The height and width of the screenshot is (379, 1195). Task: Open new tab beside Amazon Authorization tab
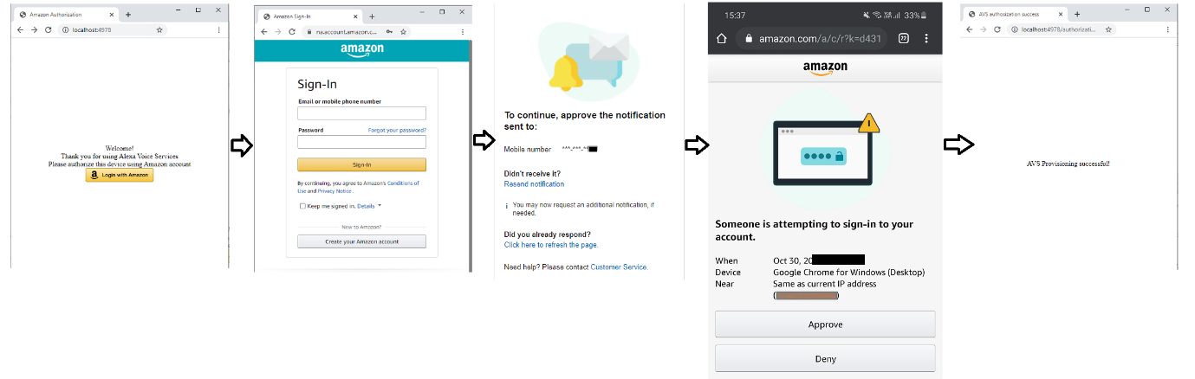[x=127, y=15]
